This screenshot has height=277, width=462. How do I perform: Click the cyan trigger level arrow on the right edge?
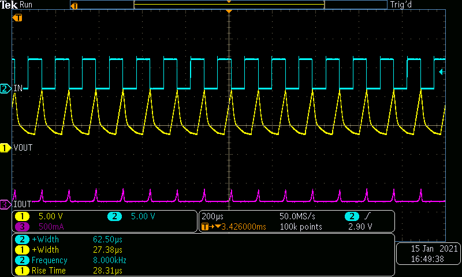click(442, 72)
